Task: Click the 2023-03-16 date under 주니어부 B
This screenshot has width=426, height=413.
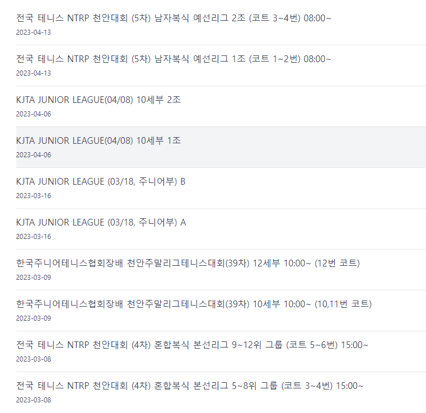Action: click(x=34, y=196)
